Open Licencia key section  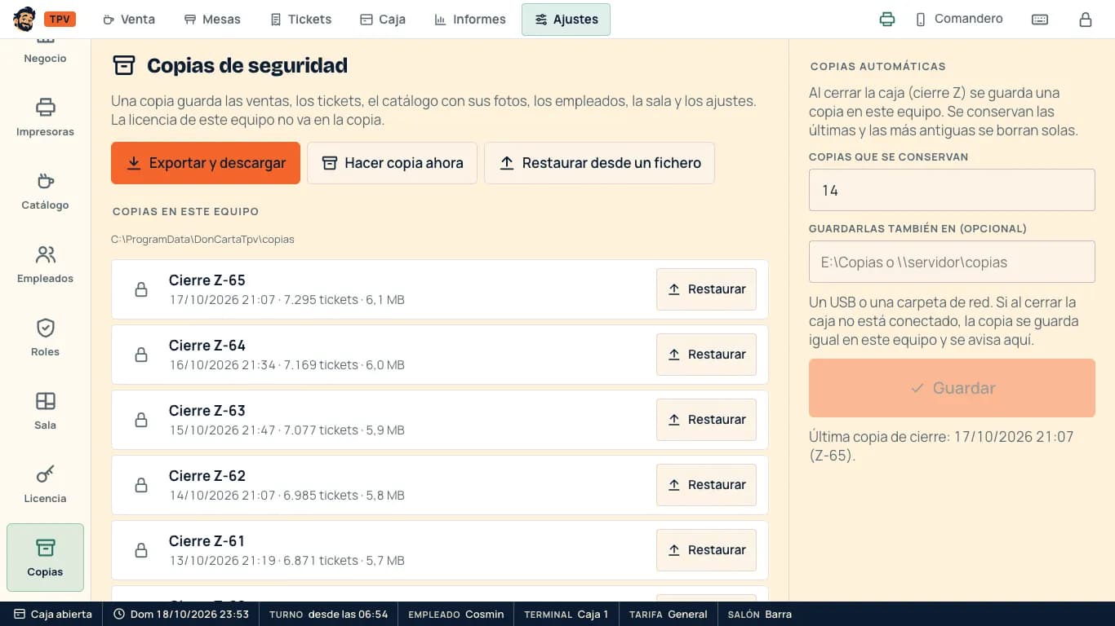click(x=45, y=484)
